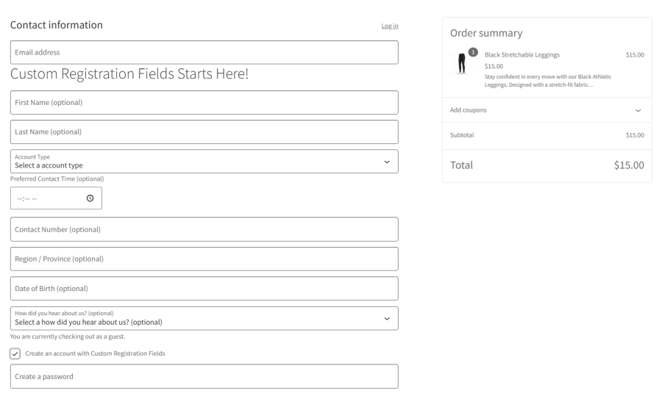Select the Preferred Contact Time input
Screen dimensions: 659x396
57,198
